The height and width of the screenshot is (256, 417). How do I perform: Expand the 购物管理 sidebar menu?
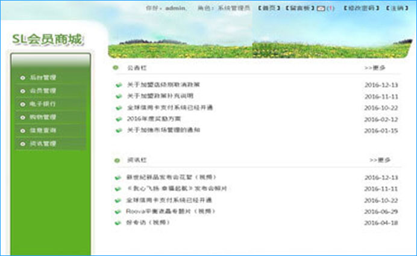pos(43,117)
